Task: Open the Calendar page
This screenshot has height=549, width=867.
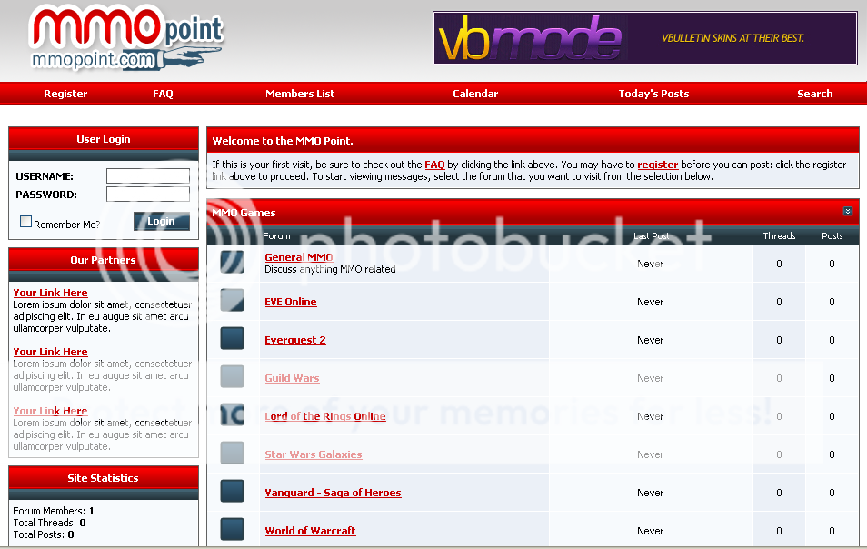Action: click(x=475, y=94)
